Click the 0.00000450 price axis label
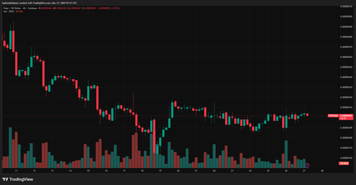356x185 pixels. coord(346,67)
